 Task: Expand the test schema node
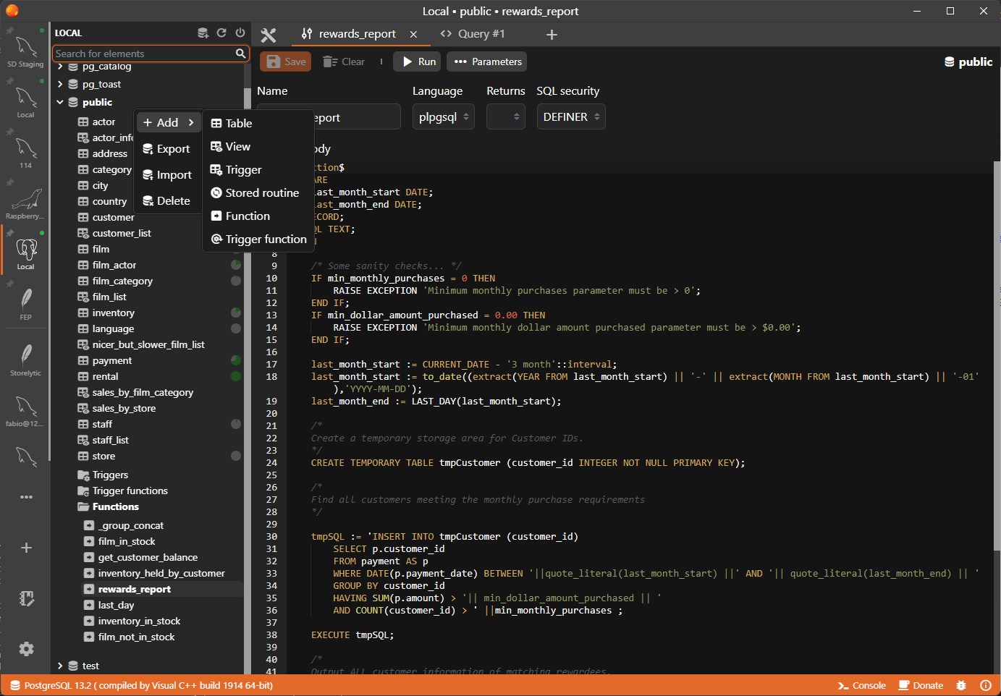tap(60, 666)
